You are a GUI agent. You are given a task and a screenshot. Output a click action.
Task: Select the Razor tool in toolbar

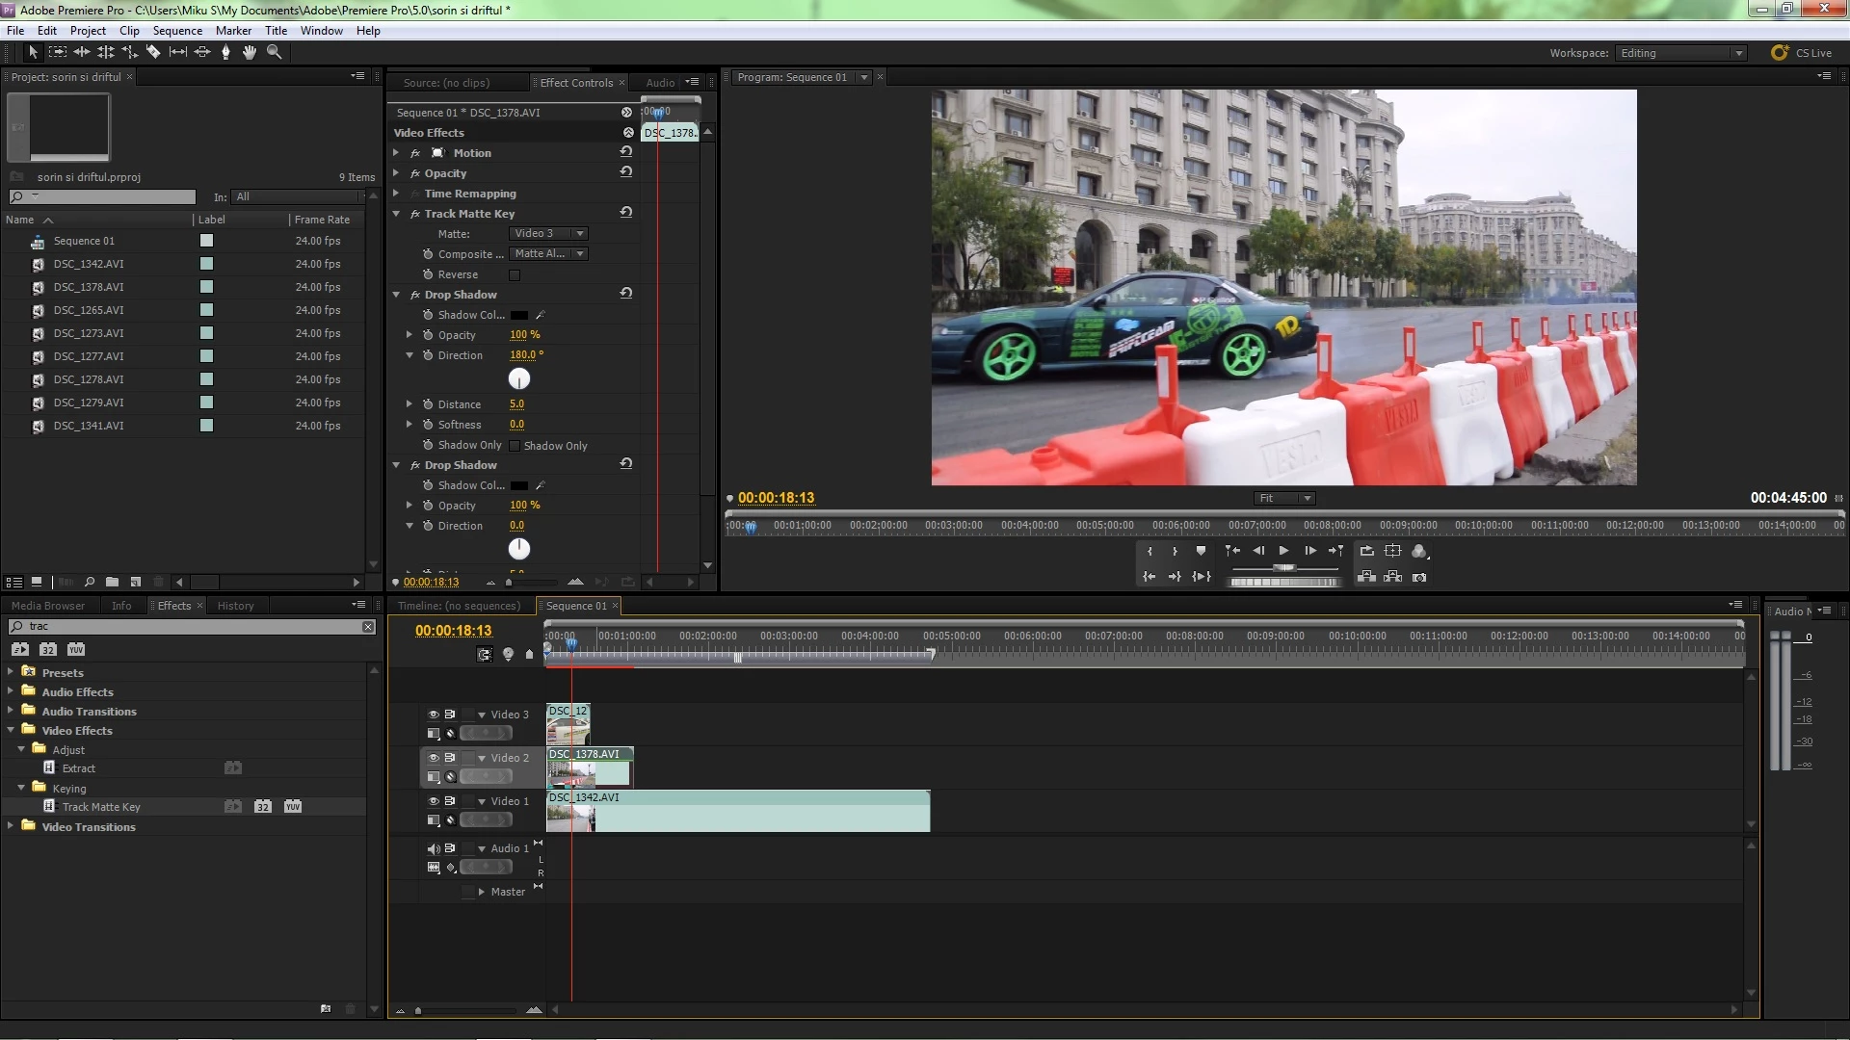pos(153,52)
